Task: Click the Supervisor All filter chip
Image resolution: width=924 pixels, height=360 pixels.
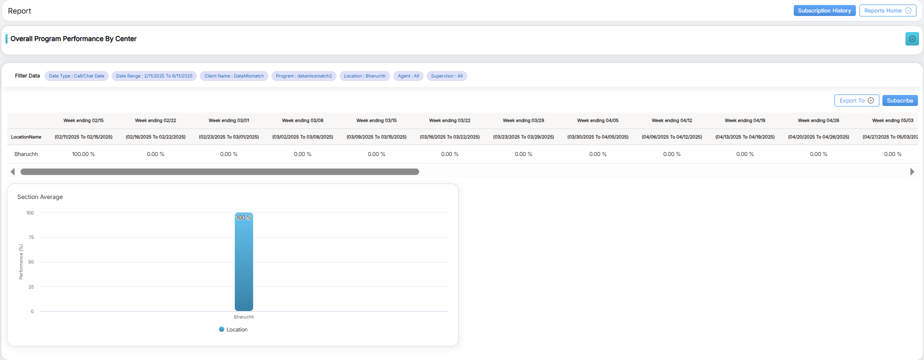Action: coord(447,76)
